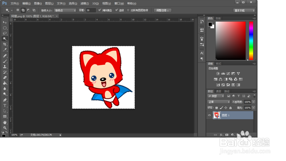Select the Zoom tool
The width and height of the screenshot is (286, 161).
click(x=5, y=128)
